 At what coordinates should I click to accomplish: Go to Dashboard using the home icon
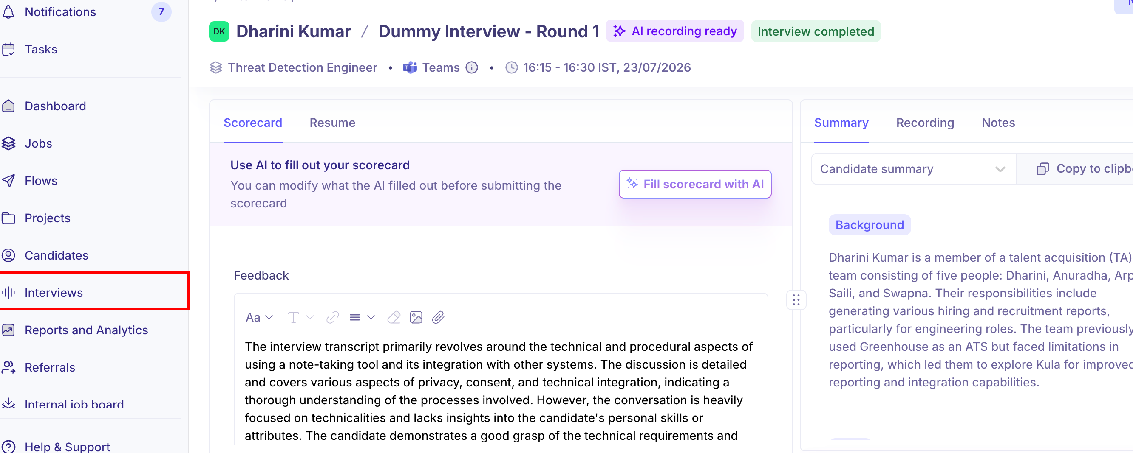point(8,106)
